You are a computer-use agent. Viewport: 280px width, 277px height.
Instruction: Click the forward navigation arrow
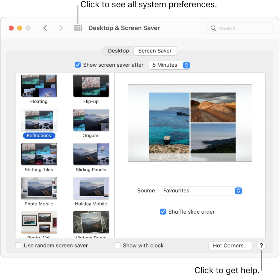point(61,28)
